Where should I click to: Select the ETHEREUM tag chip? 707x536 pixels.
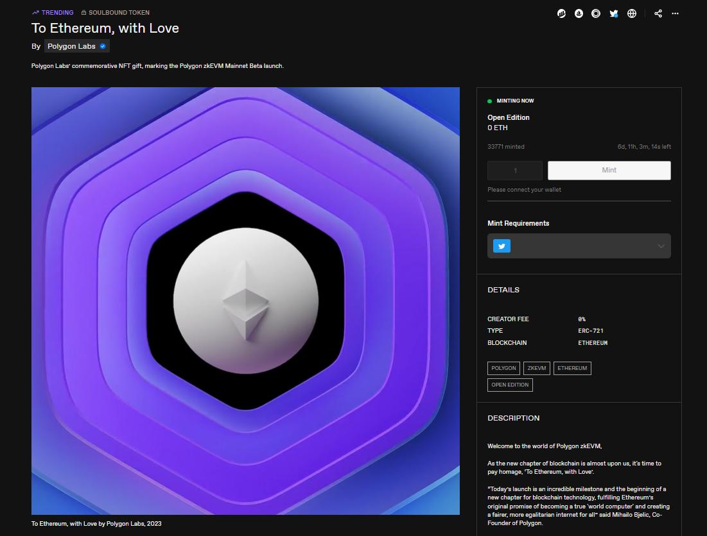(572, 368)
